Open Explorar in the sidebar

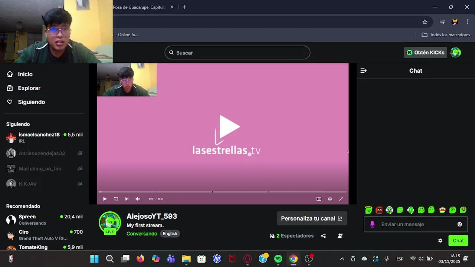(24, 88)
